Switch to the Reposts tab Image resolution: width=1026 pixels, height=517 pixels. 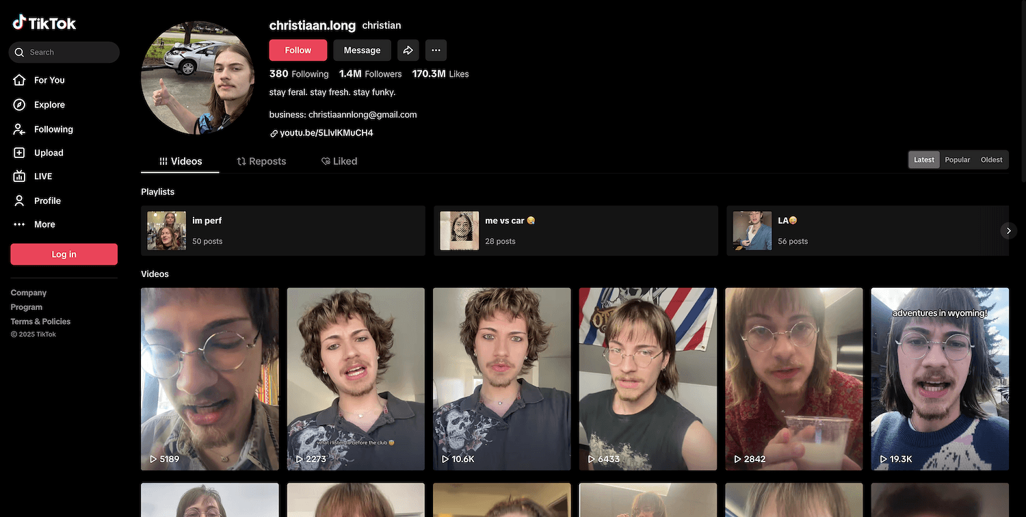tap(261, 161)
